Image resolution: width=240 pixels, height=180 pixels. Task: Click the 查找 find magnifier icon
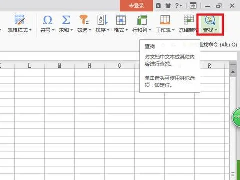[x=210, y=20]
